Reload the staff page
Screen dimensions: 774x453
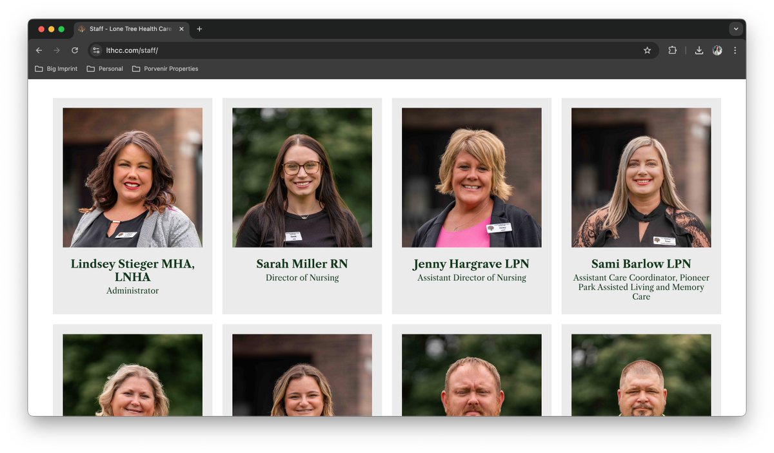(x=75, y=50)
